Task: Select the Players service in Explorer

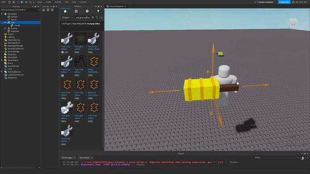Action: [11, 34]
